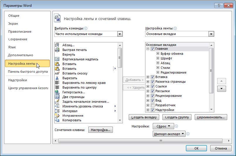This screenshot has height=156, width=236.
Task: Collapse the Главная tree node
Action: [x=148, y=49]
